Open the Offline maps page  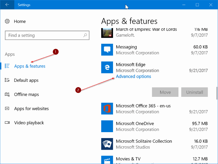pos(26,94)
